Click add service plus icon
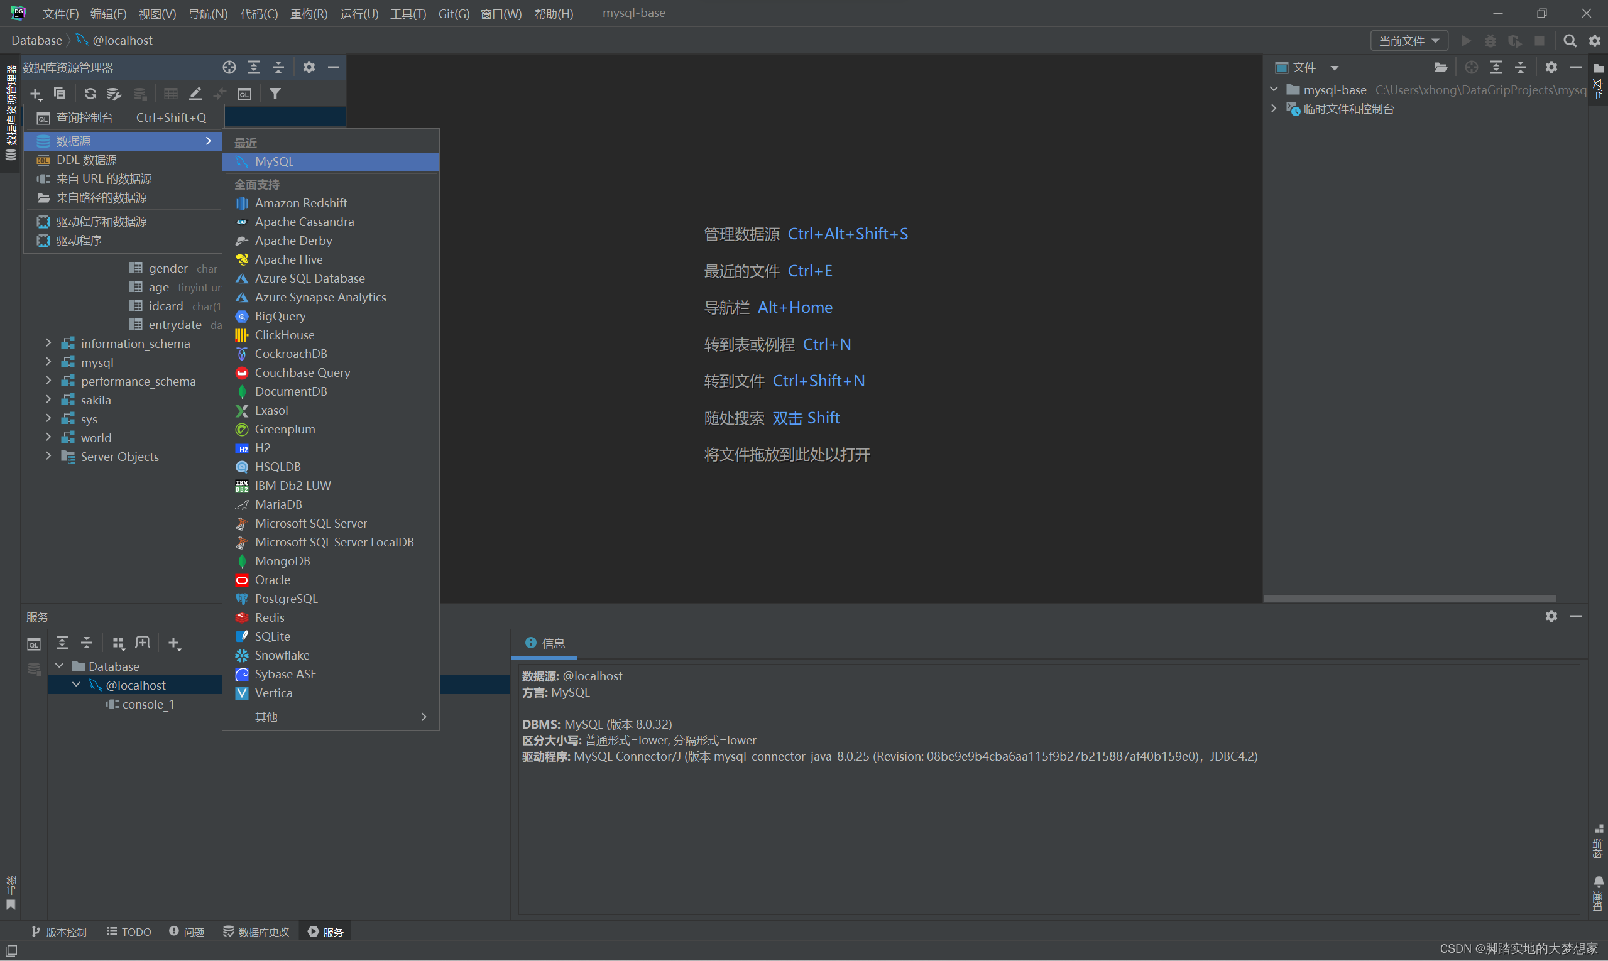Screen dimensions: 1608x961 tap(173, 644)
